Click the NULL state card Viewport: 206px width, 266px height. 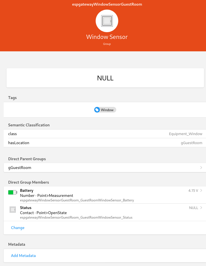click(x=105, y=78)
